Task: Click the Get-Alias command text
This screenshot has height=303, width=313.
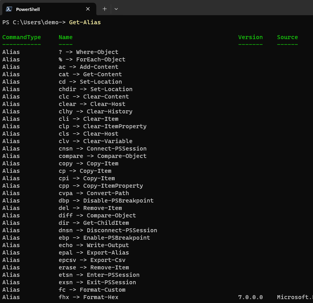Action: click(85, 22)
